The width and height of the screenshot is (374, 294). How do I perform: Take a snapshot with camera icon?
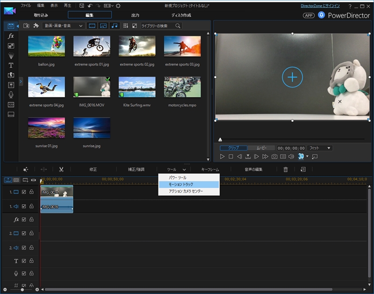[x=274, y=157]
